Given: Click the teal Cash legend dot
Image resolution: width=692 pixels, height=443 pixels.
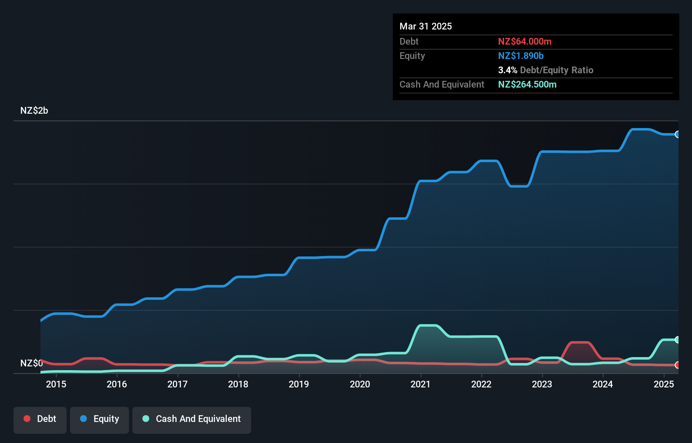Looking at the screenshot, I should 146,419.
